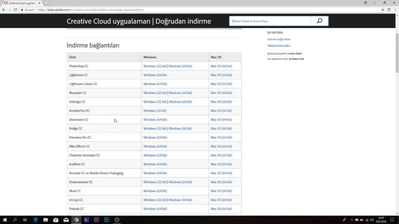The height and width of the screenshot is (224, 399).
Task: Download Photoshop CC Windows (64 bit)
Action: coord(180,66)
